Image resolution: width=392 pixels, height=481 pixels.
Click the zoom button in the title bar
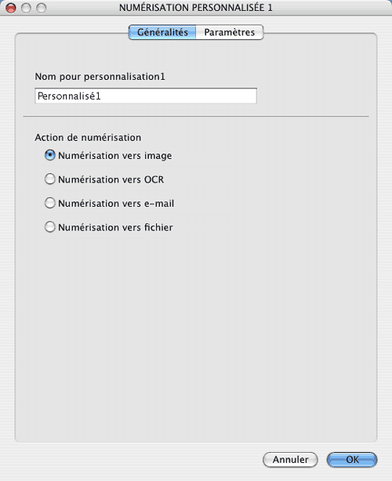pyautogui.click(x=41, y=8)
